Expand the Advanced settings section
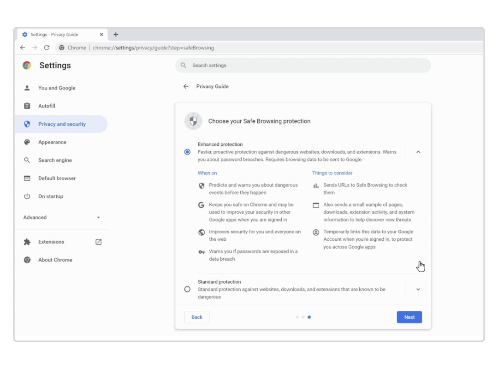 click(98, 217)
